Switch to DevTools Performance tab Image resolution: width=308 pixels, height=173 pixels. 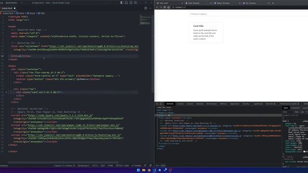[x=212, y=104]
